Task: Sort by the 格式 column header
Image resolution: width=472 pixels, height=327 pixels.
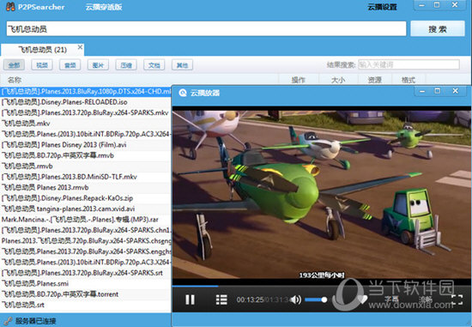Action: pyautogui.click(x=408, y=80)
